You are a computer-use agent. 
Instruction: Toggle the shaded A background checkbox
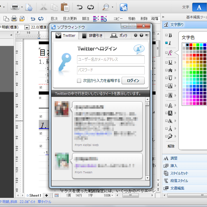(x=166, y=95)
